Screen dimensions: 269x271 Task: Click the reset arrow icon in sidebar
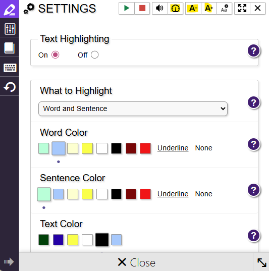(x=10, y=87)
